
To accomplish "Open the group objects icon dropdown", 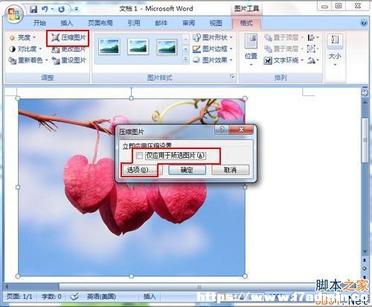I will 313,48.
